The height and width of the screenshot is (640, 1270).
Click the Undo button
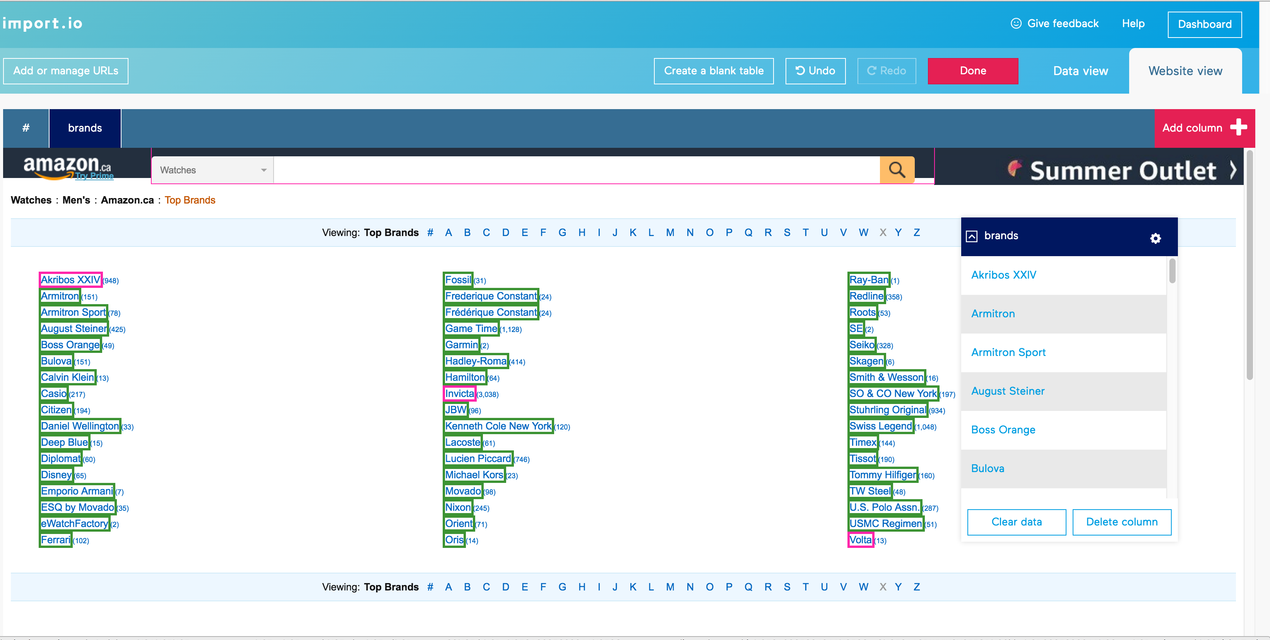tap(815, 71)
